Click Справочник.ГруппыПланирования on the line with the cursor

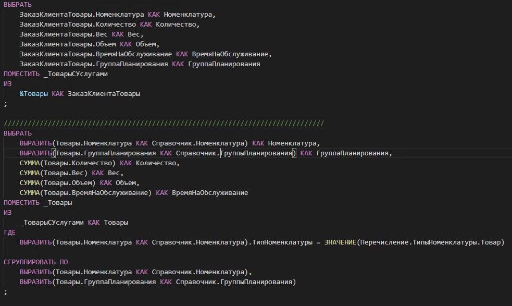[x=234, y=153]
